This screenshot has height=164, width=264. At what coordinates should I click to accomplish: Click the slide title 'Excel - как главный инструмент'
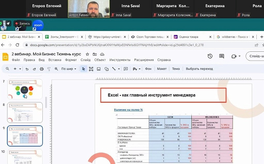pos(151,95)
